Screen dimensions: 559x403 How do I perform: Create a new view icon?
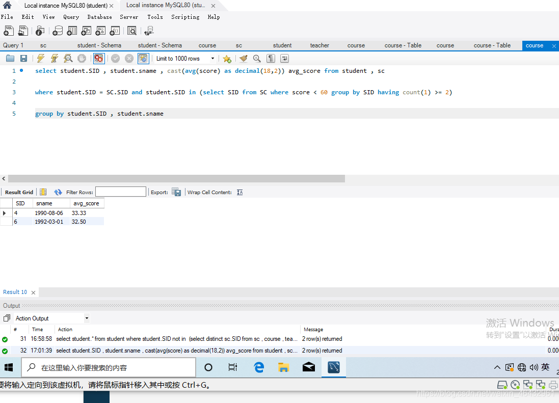point(86,31)
